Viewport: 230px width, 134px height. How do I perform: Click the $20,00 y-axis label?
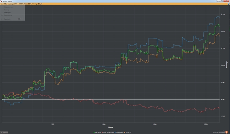[223, 32]
